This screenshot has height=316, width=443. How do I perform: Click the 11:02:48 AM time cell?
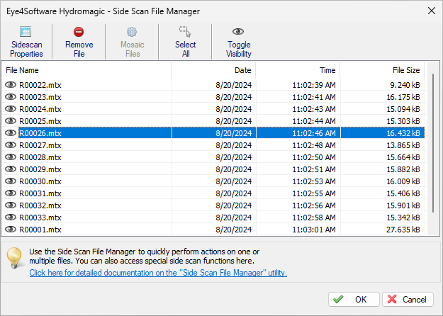(314, 145)
